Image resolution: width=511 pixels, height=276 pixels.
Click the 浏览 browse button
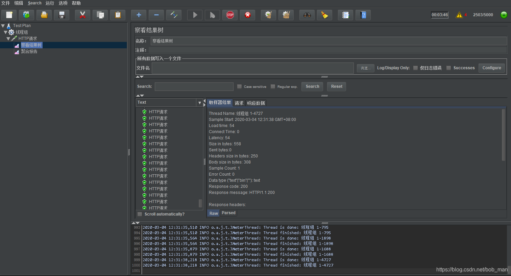tap(365, 68)
